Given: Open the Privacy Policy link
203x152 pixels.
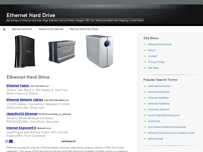Looking at the screenshot, I should (x=156, y=62).
